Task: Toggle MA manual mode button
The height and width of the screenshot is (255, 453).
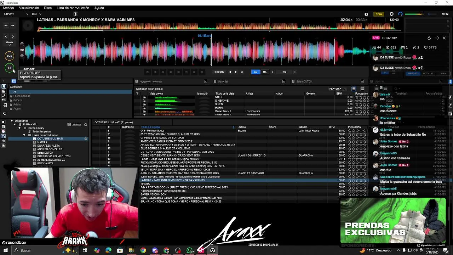Action: tap(265, 72)
